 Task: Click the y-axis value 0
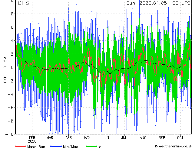[x=12, y=67]
